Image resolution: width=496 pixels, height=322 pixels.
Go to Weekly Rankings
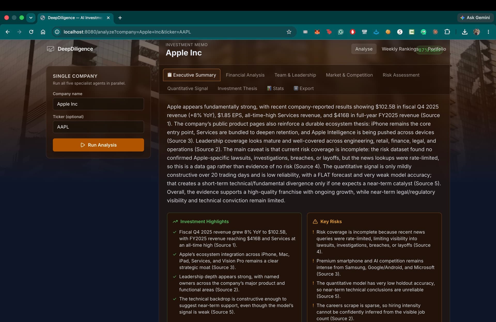[400, 49]
